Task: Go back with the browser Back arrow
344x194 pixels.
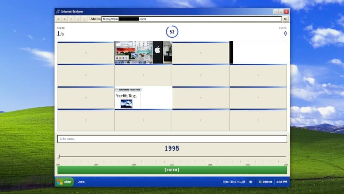Action: (x=58, y=19)
